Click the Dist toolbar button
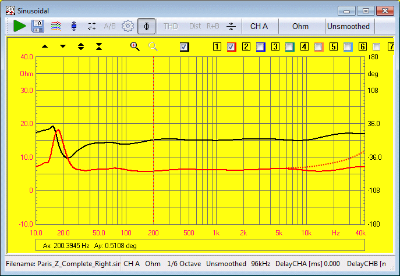 pyautogui.click(x=195, y=26)
